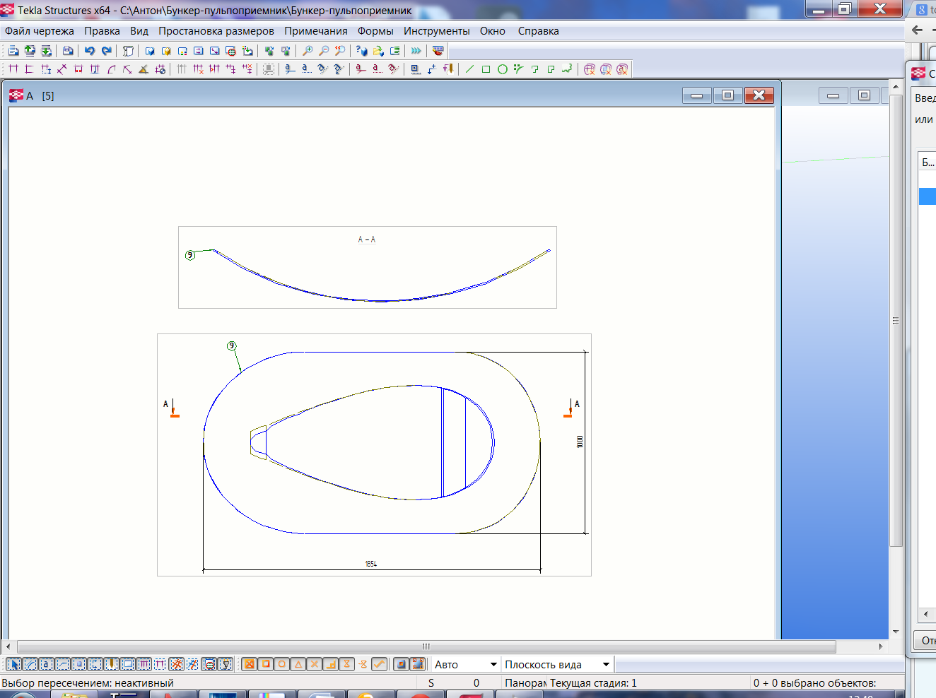The height and width of the screenshot is (698, 936).
Task: Expand the Плоскость вида dropdown
Action: 557,665
